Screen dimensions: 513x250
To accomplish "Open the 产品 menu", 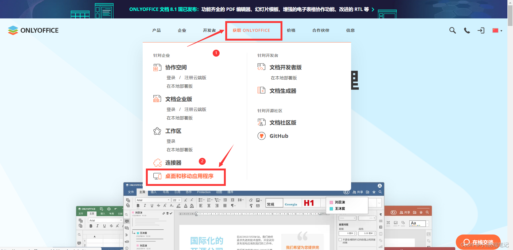I will click(157, 30).
